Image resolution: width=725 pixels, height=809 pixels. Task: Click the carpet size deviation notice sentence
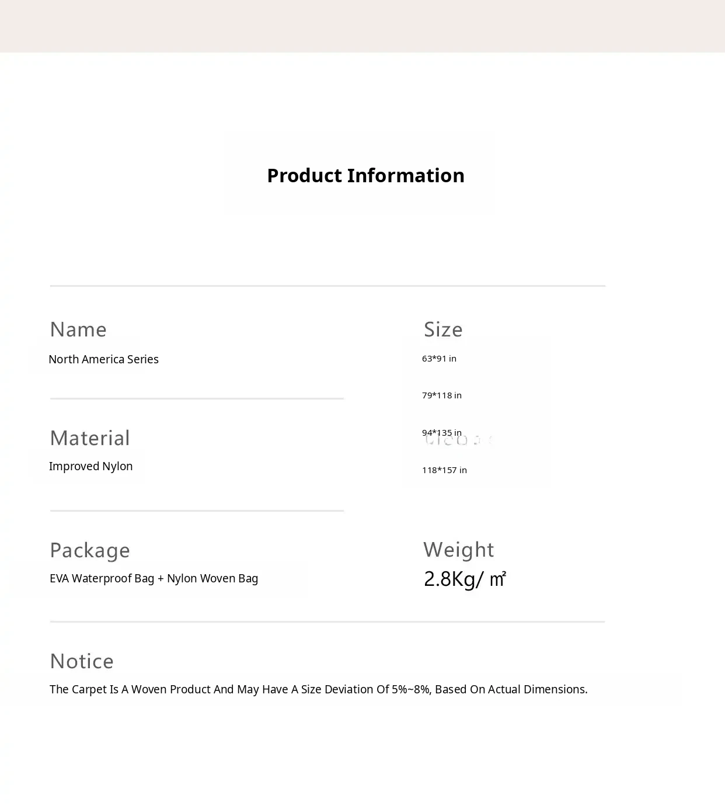point(318,689)
